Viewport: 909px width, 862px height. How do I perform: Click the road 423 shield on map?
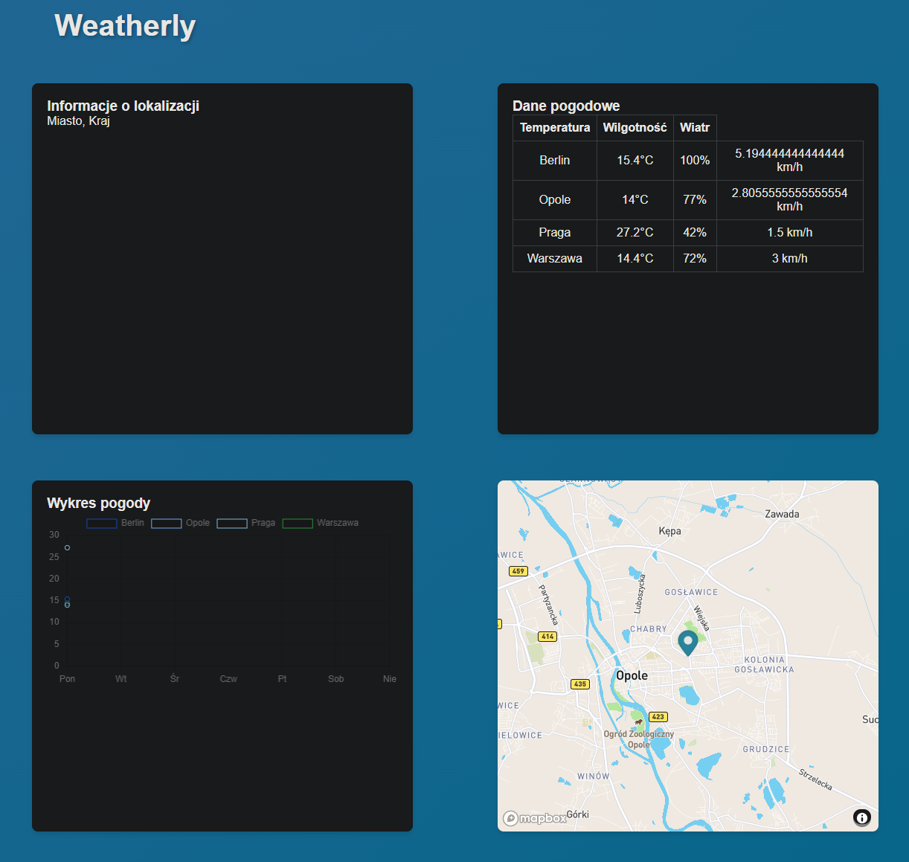658,717
